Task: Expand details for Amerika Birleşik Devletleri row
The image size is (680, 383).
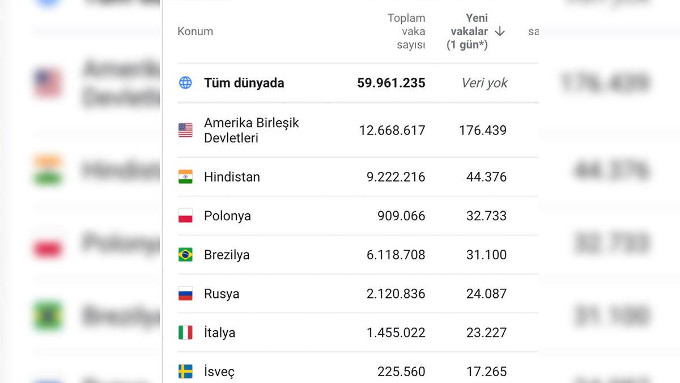Action: pyautogui.click(x=252, y=129)
